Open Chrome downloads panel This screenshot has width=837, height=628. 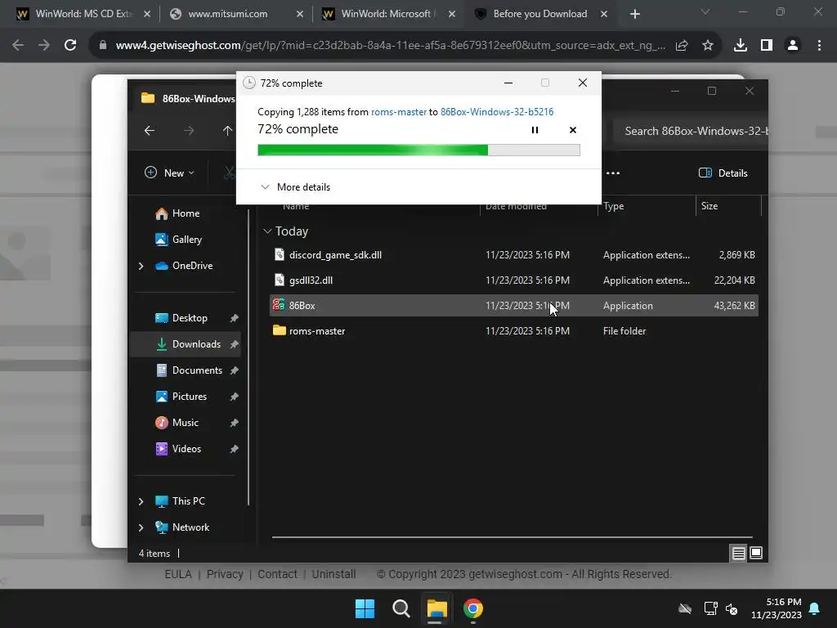click(741, 46)
